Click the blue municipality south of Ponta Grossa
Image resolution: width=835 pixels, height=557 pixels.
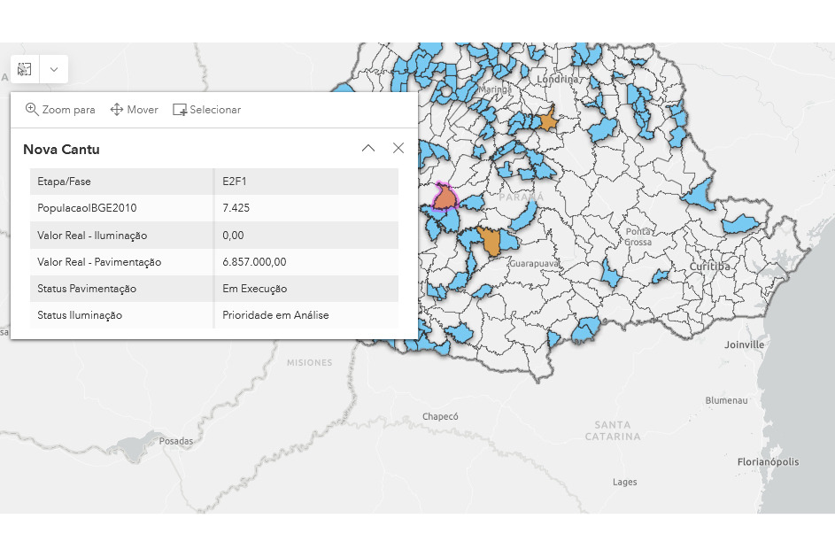[610, 273]
